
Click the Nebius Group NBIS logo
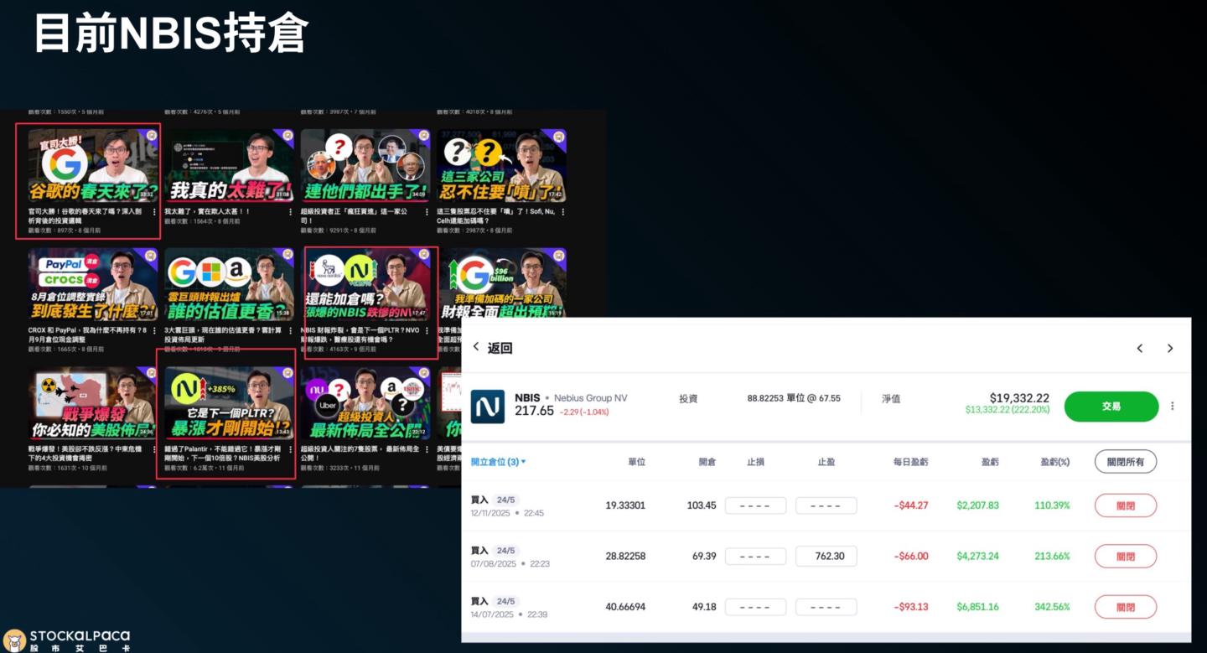(487, 407)
